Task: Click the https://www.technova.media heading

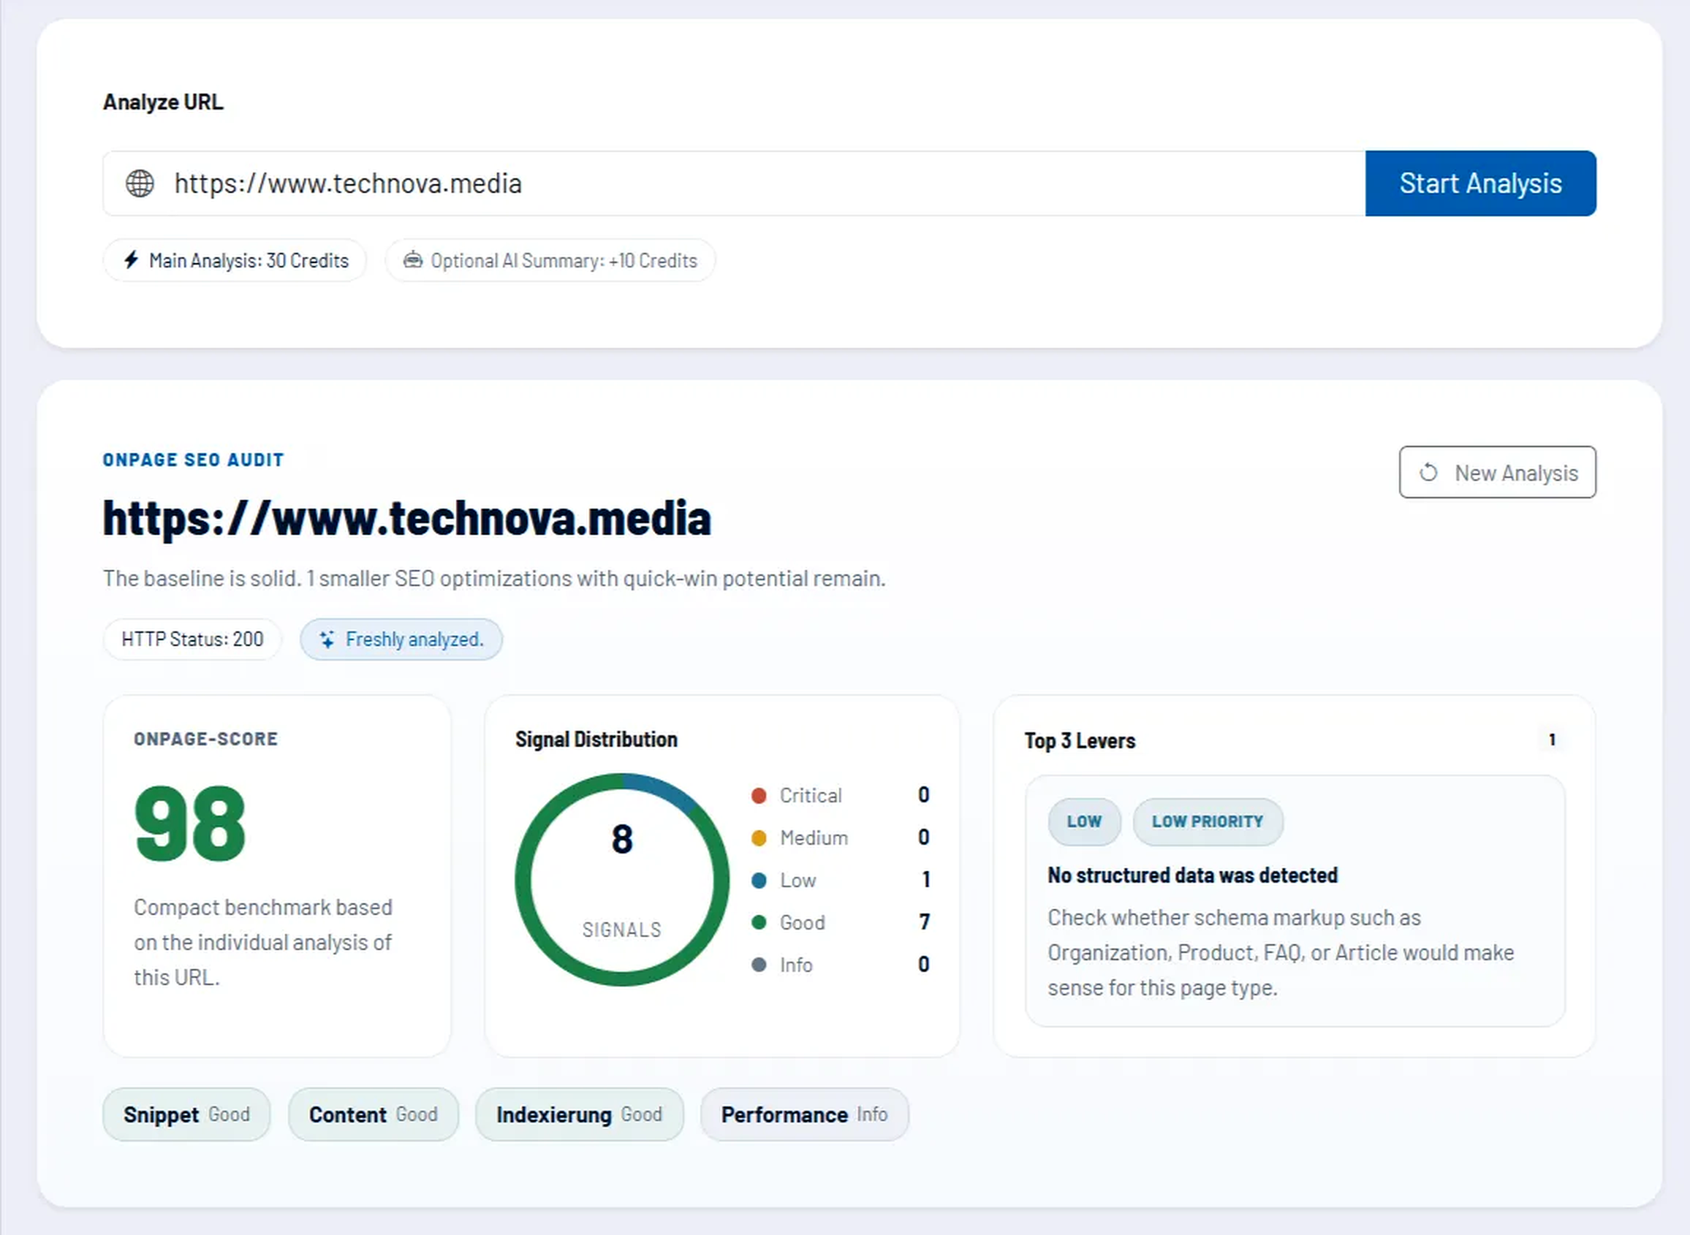Action: pyautogui.click(x=407, y=518)
